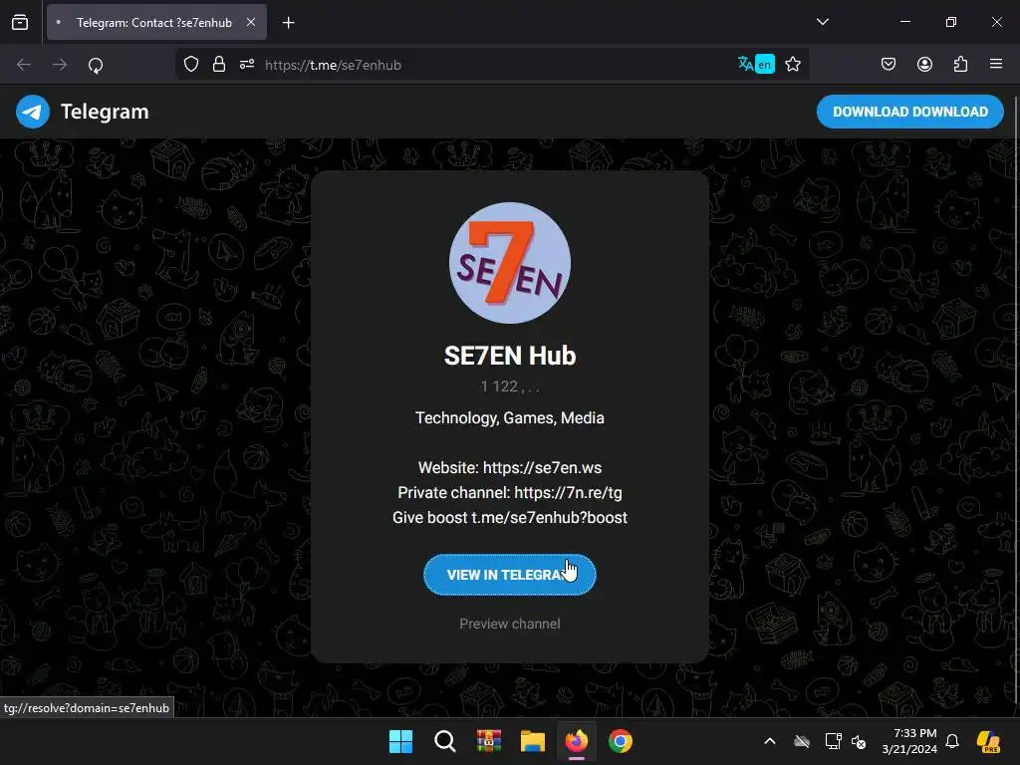Open the notifications bell icon

click(952, 741)
